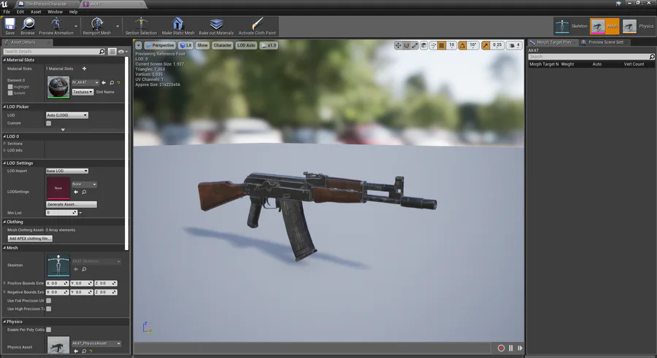Reimport the skeletal mesh
This screenshot has width=657, height=358.
tap(97, 26)
